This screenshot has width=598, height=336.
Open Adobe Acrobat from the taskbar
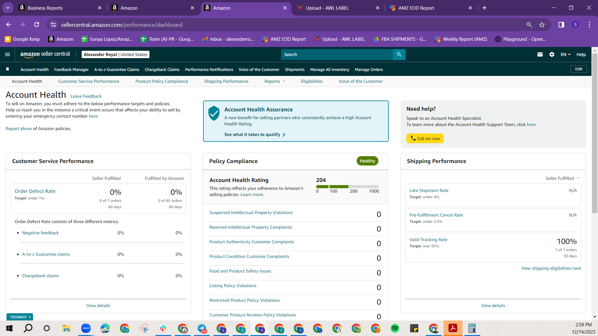tap(453, 328)
